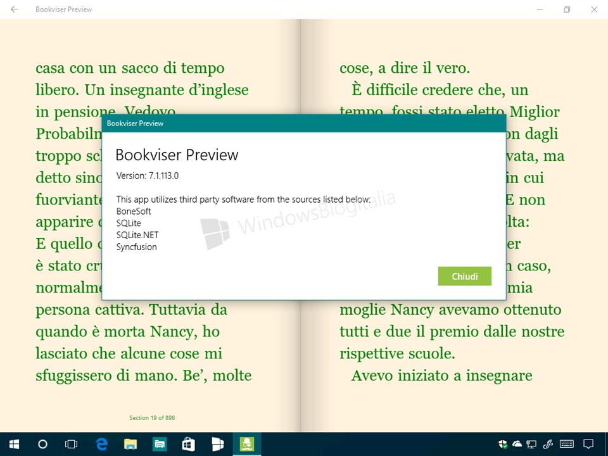The image size is (608, 456).
Task: Open Windows Ink Workspace pen icon
Action: click(548, 444)
